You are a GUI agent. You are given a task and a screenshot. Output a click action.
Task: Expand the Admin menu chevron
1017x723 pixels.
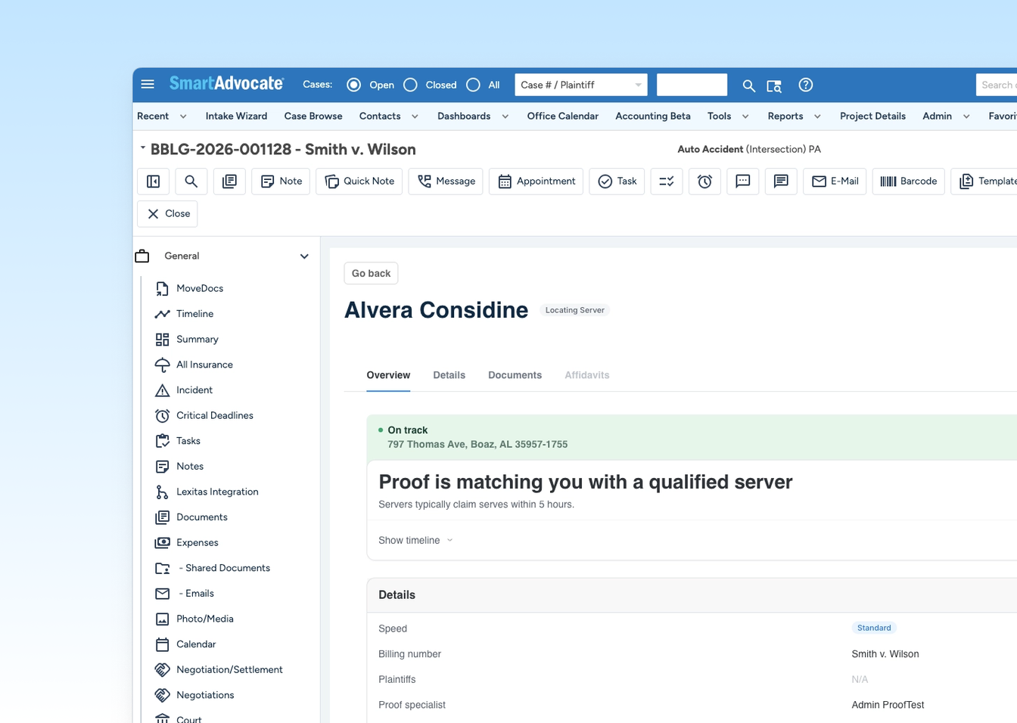point(966,116)
